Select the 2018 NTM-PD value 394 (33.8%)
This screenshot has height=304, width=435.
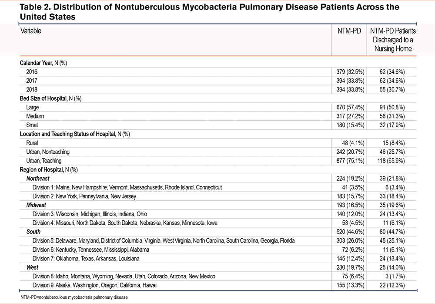[x=350, y=89]
